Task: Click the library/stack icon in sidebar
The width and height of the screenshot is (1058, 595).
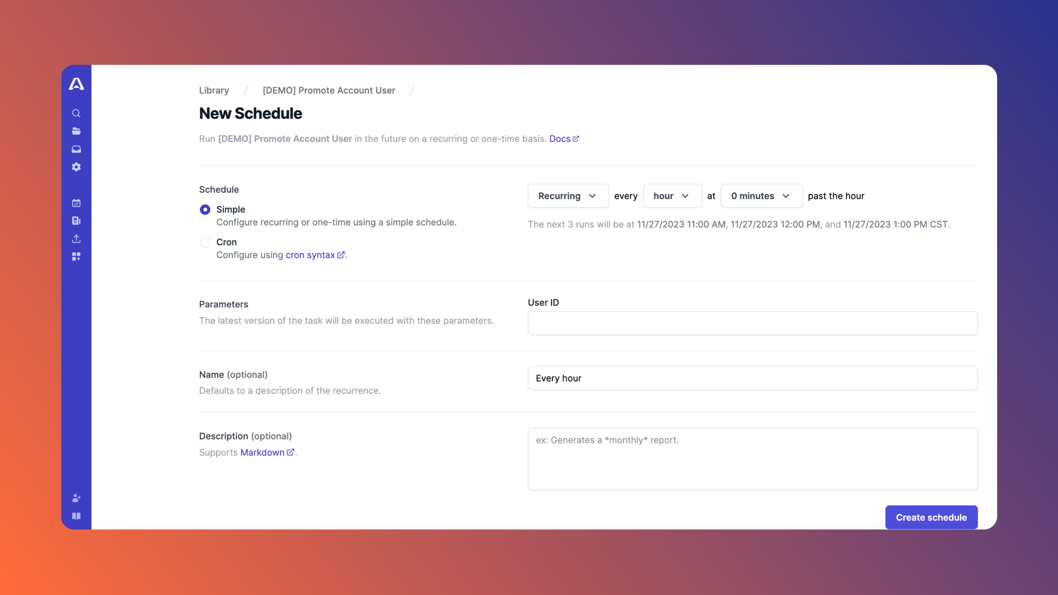Action: [x=76, y=132]
